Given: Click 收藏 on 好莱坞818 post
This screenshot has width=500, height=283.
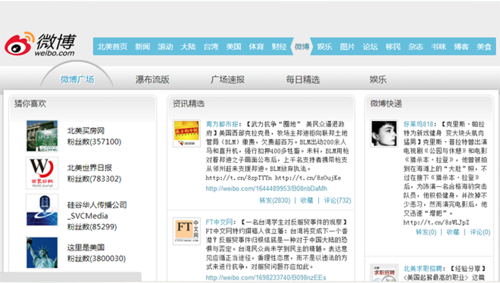Looking at the screenshot, I should tap(453, 233).
